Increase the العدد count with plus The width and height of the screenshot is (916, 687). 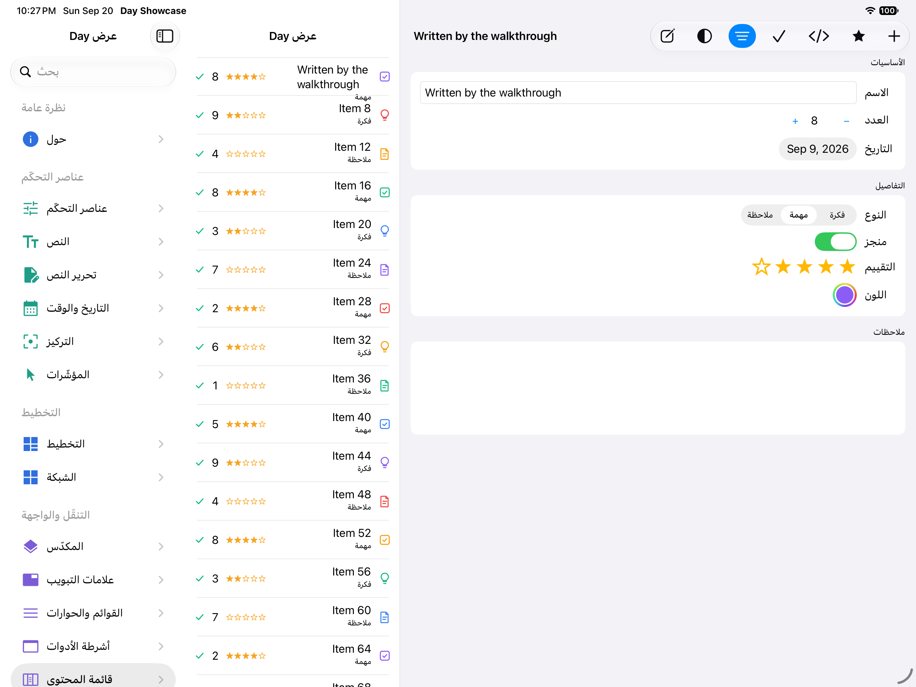(x=795, y=121)
